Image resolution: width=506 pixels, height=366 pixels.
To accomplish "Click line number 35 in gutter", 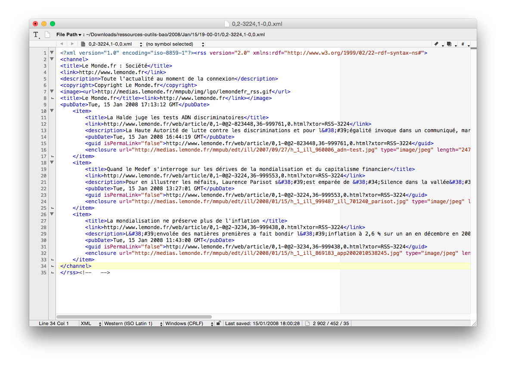I will (43, 273).
